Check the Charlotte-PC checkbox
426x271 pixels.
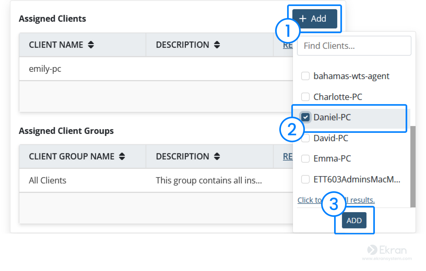pyautogui.click(x=305, y=97)
